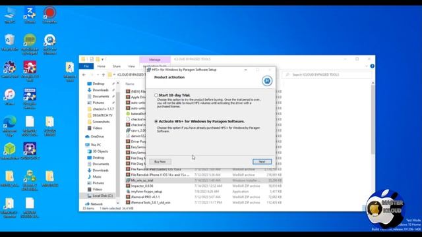This screenshot has width=422, height=237.
Task: Select iRemoveTools_5.8.1_old_win archive
Action: [x=204, y=203]
